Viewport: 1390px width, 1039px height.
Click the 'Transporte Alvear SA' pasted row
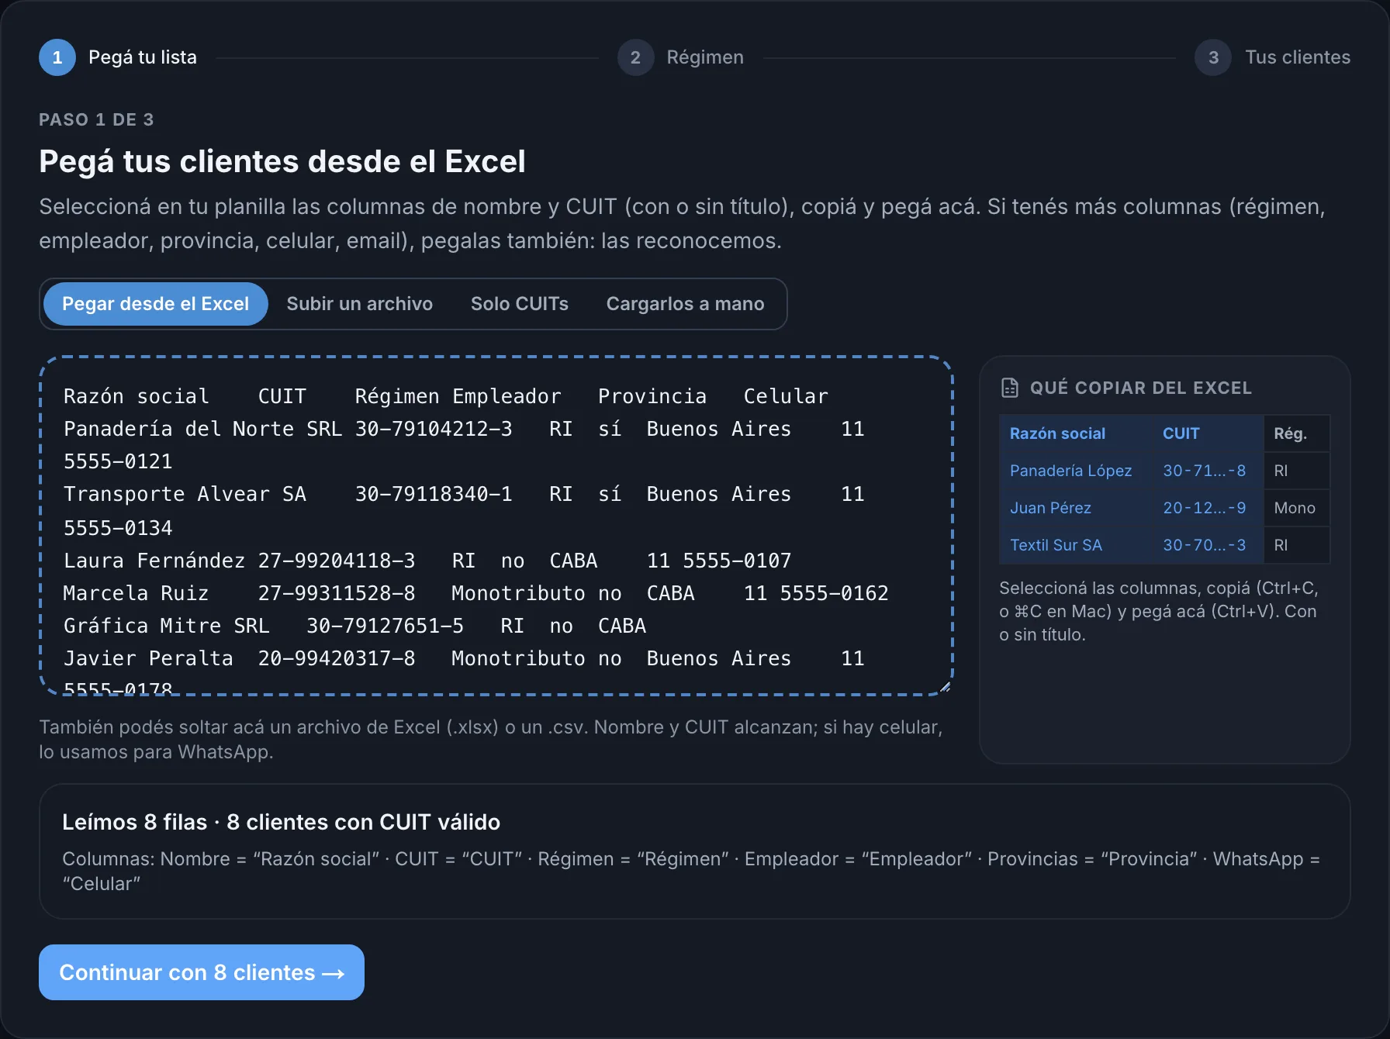(464, 510)
